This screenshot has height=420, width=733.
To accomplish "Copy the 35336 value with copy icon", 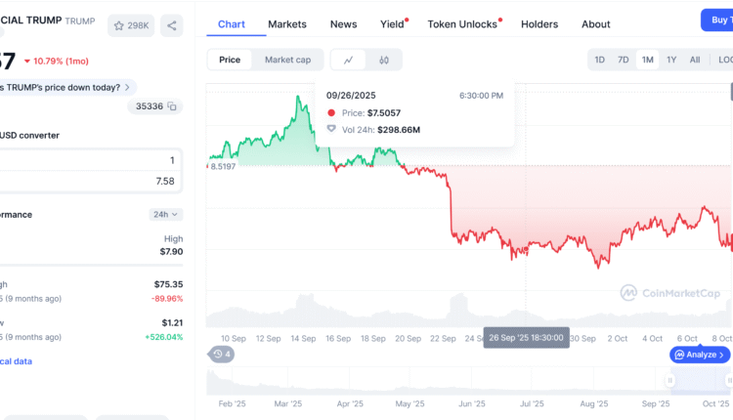I will (x=172, y=105).
